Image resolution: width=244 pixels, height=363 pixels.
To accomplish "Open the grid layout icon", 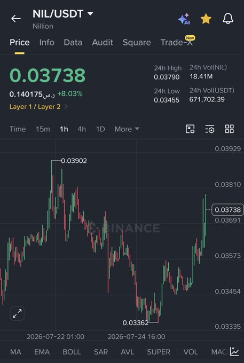I will pyautogui.click(x=230, y=129).
